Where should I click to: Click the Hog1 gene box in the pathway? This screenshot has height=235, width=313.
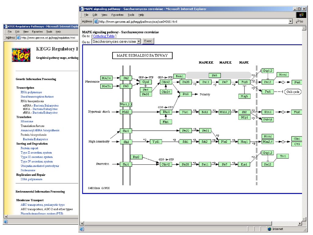[244, 142]
